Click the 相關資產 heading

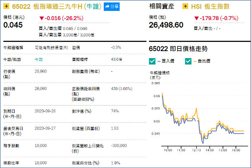tap(161, 7)
